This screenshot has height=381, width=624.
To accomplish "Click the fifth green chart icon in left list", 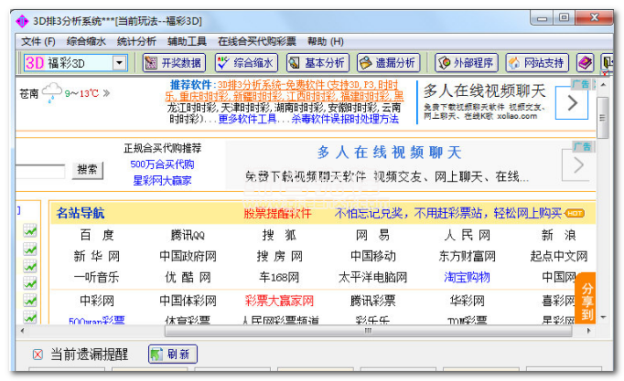I will (30, 301).
